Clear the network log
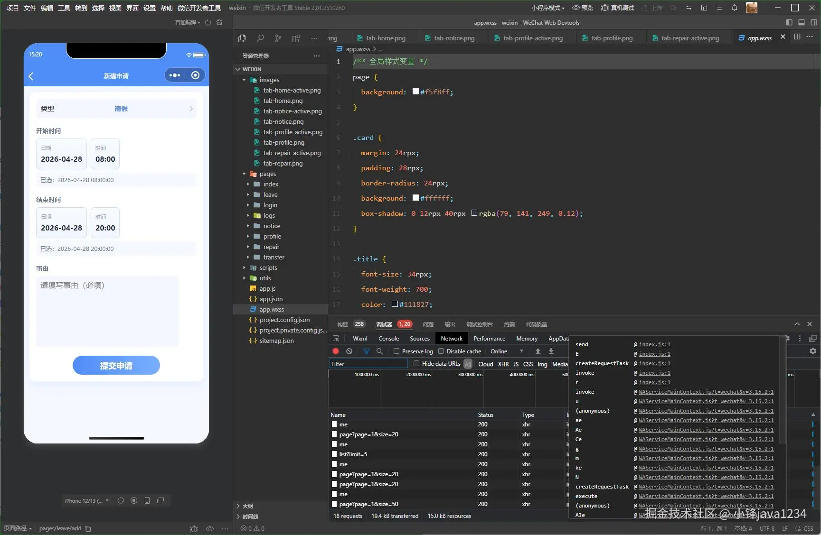Image resolution: width=821 pixels, height=535 pixels. click(349, 351)
